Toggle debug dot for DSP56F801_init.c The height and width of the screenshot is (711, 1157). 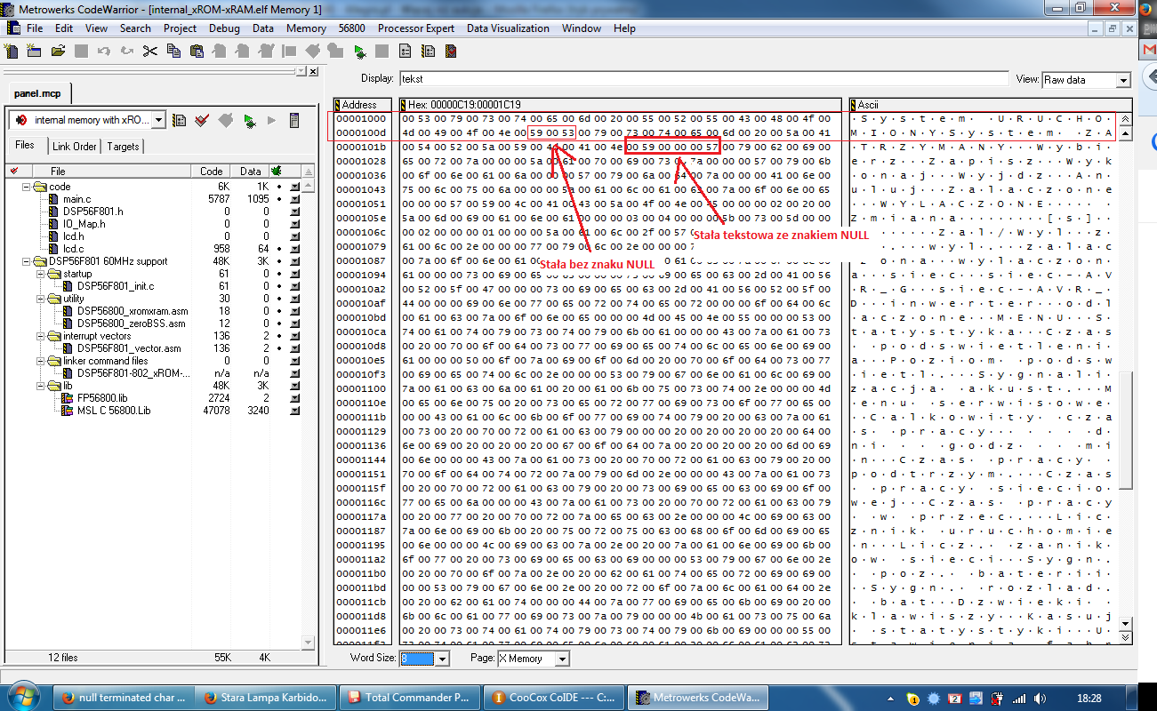coord(278,286)
